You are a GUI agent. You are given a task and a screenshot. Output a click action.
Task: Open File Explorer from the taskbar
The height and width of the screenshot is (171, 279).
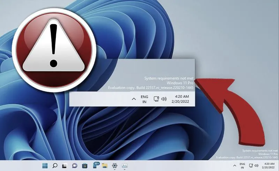coord(105,166)
